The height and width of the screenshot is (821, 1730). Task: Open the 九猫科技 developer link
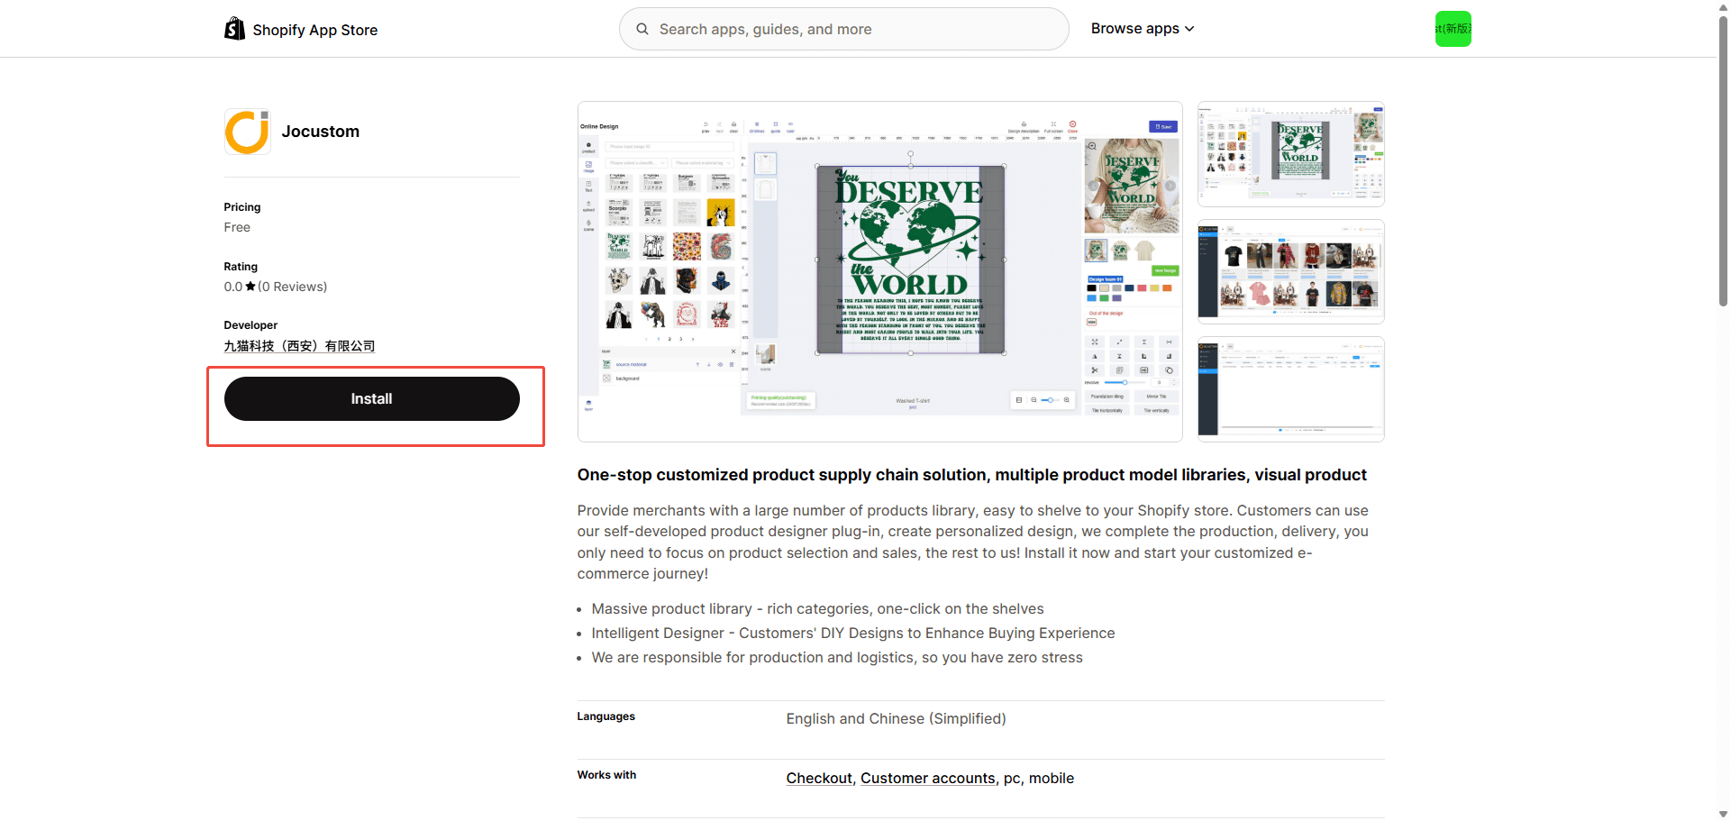click(x=299, y=346)
